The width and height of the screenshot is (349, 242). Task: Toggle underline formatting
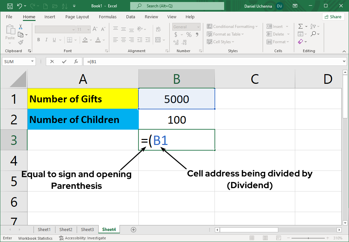click(54, 40)
